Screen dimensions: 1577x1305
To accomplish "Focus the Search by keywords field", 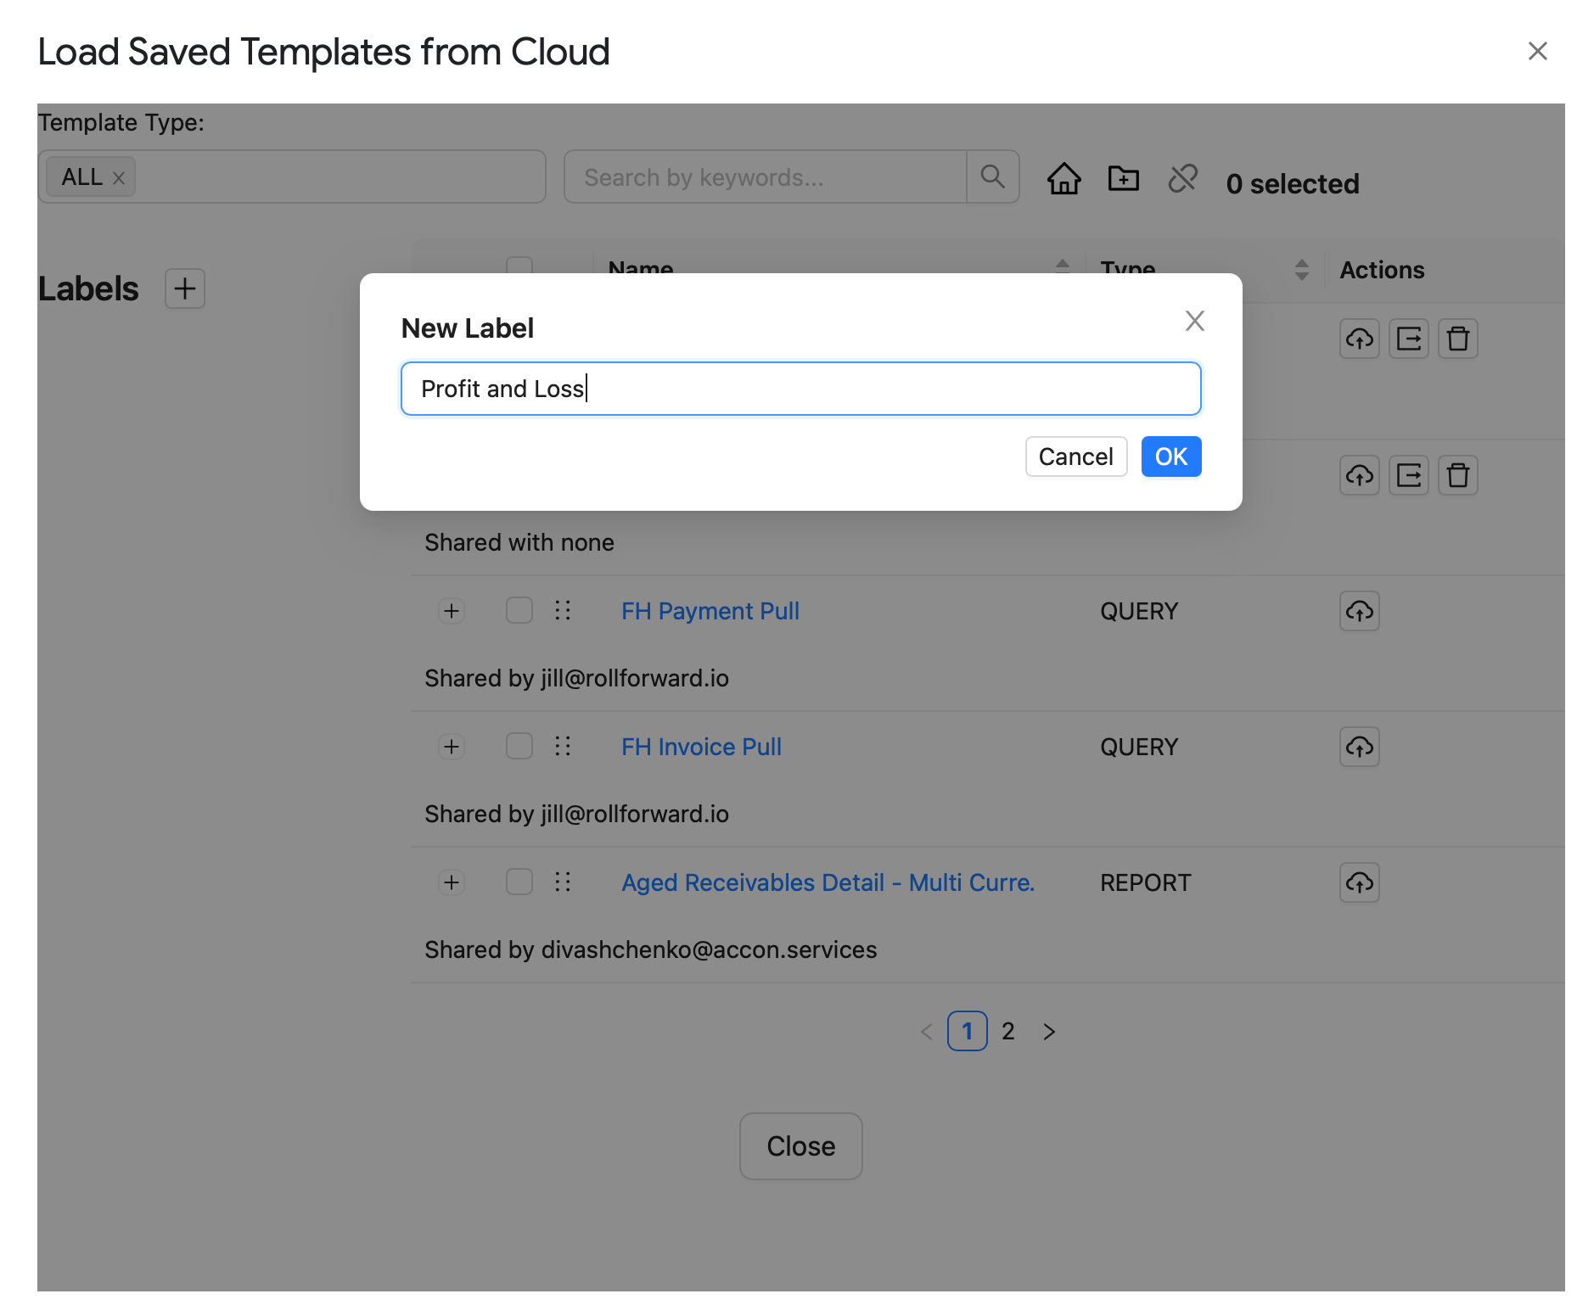I will 765,176.
